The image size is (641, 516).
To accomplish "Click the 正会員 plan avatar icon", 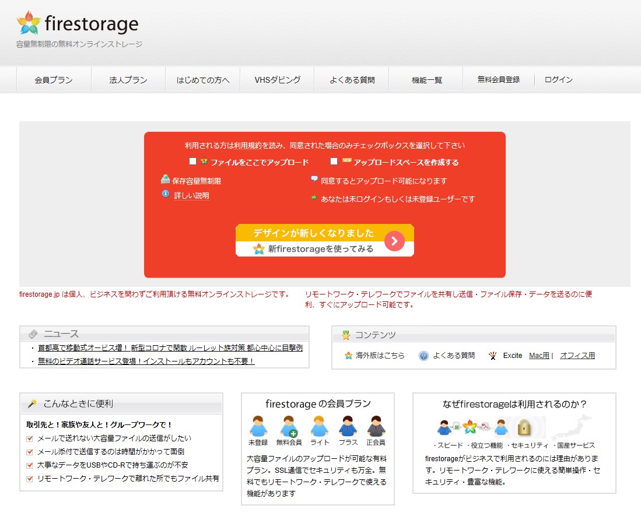I will pos(376,427).
